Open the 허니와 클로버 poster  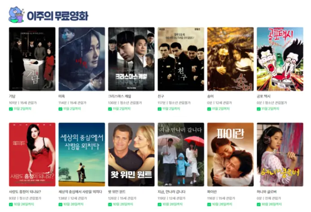[280, 154]
